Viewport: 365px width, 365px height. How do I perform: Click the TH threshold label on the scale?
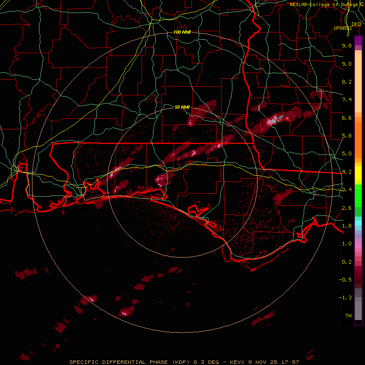(x=348, y=316)
